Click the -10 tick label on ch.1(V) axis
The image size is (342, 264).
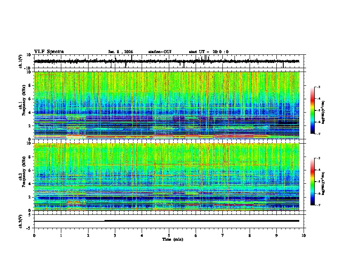tap(28, 68)
